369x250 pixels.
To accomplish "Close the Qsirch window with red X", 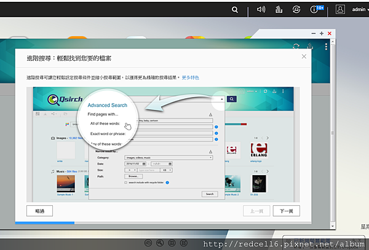I will coord(330,34).
